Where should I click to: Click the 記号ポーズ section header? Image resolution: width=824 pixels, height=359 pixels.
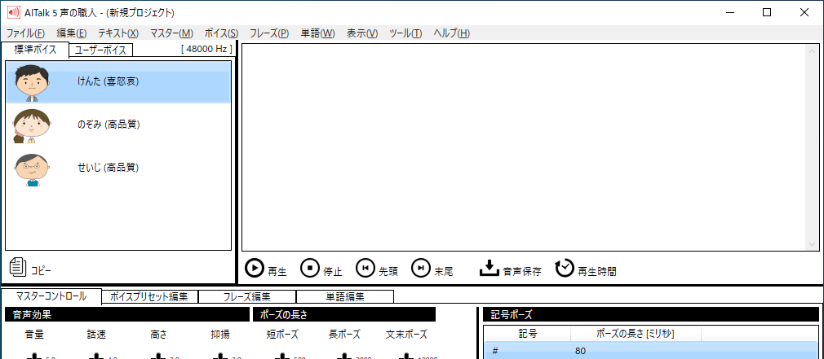pos(651,314)
